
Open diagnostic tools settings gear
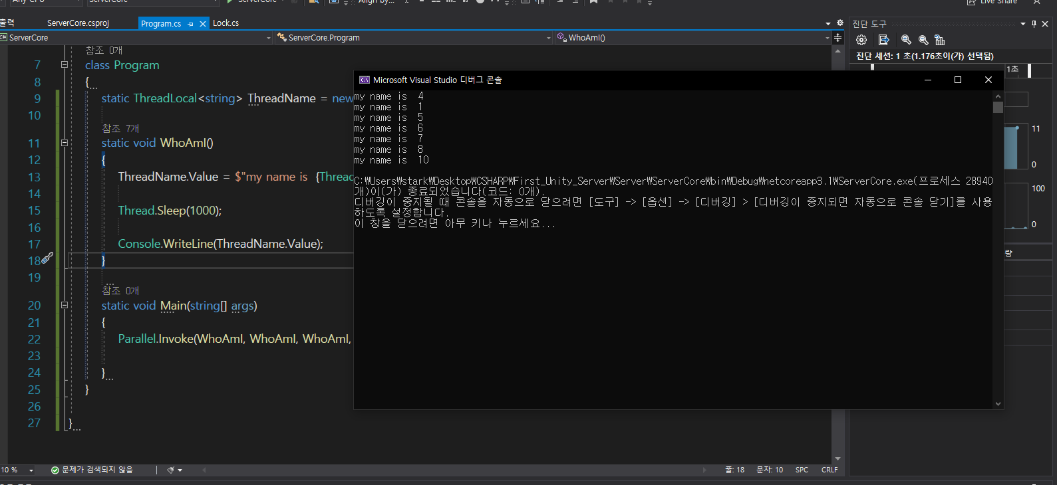click(861, 40)
